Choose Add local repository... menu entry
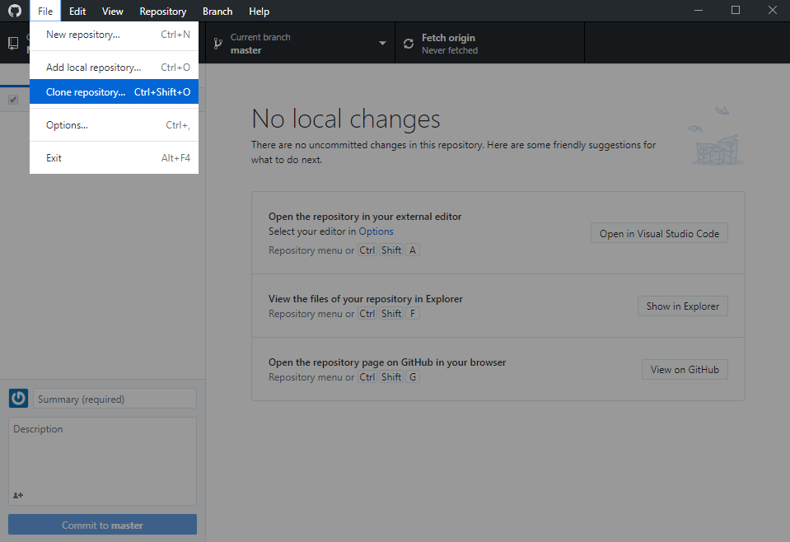 [x=114, y=67]
